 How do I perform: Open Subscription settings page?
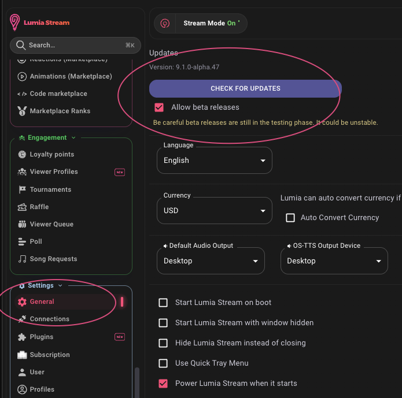point(71,355)
